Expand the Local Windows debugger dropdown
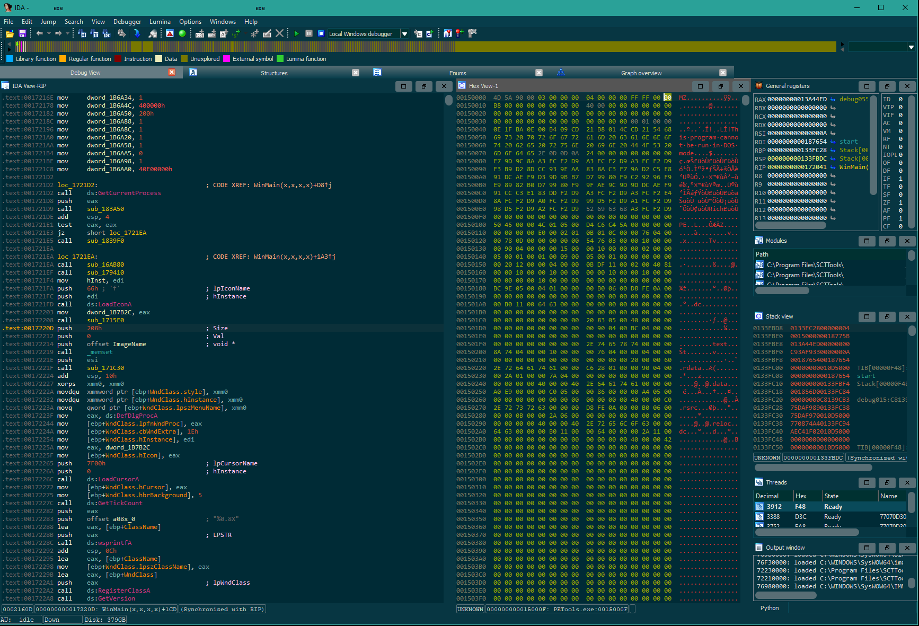This screenshot has height=626, width=919. pos(404,34)
